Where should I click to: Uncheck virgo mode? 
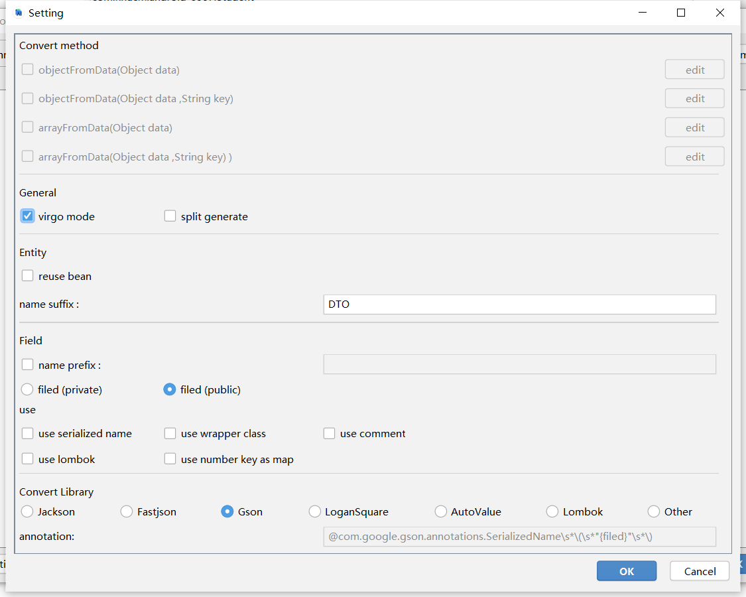pos(28,216)
